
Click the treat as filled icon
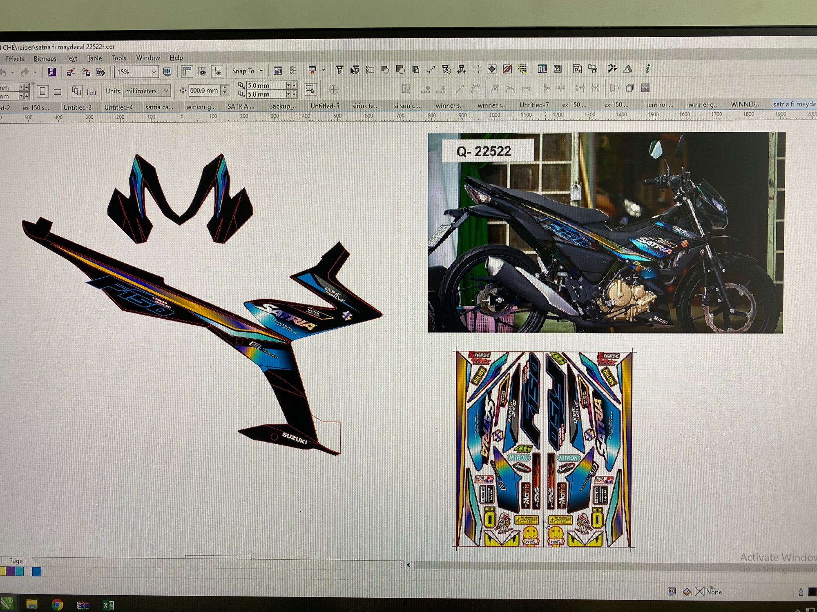tap(310, 89)
